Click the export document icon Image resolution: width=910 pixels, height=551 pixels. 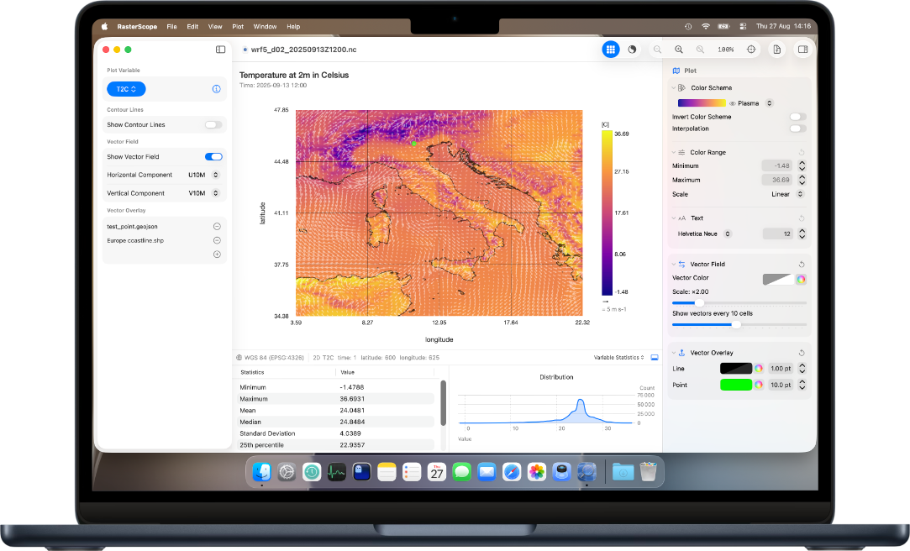[776, 50]
